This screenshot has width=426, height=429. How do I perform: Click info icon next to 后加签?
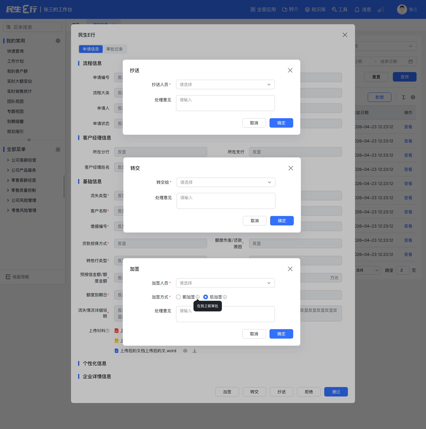tap(225, 297)
